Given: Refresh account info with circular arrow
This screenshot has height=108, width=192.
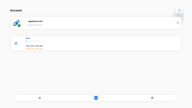Looking at the screenshot, I should point(179,10).
